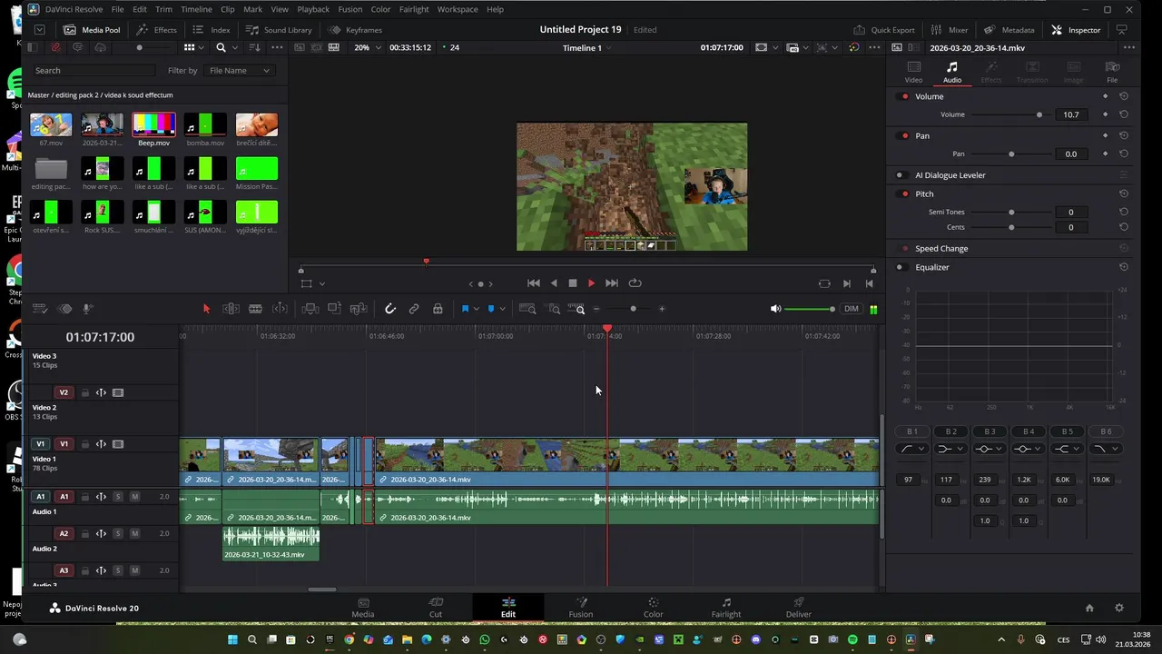Lock the Video 1 track

(84, 444)
